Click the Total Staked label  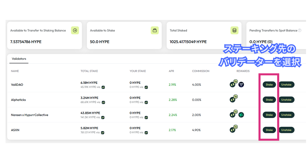[x=178, y=30]
